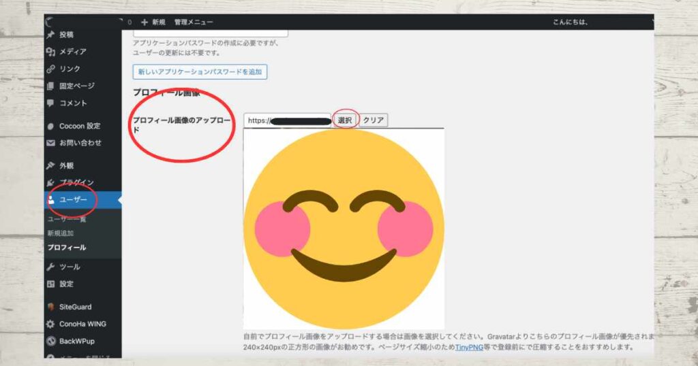Click the circle icon beside Cocoon 設定

pos(50,126)
